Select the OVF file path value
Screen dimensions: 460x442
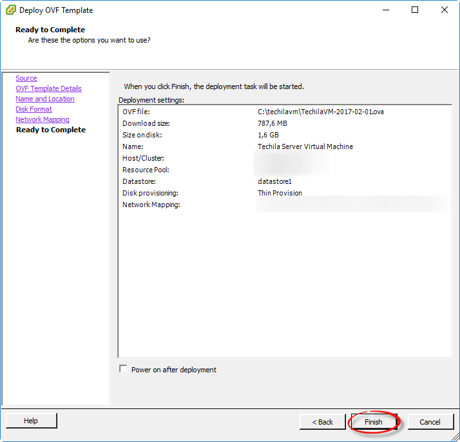pyautogui.click(x=320, y=112)
